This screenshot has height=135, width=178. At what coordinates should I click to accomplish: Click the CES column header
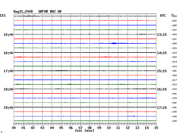(3, 16)
